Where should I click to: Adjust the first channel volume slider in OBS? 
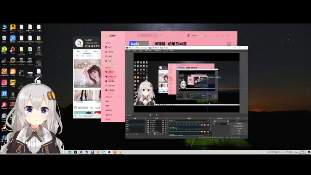point(186,125)
